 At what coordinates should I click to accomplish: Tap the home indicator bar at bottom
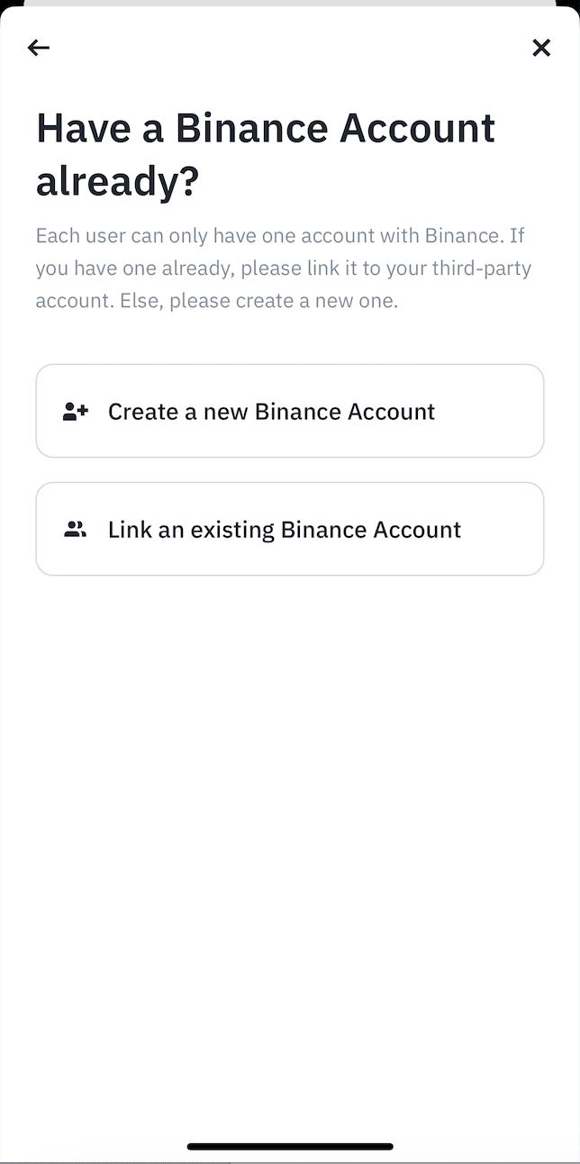tap(290, 1147)
